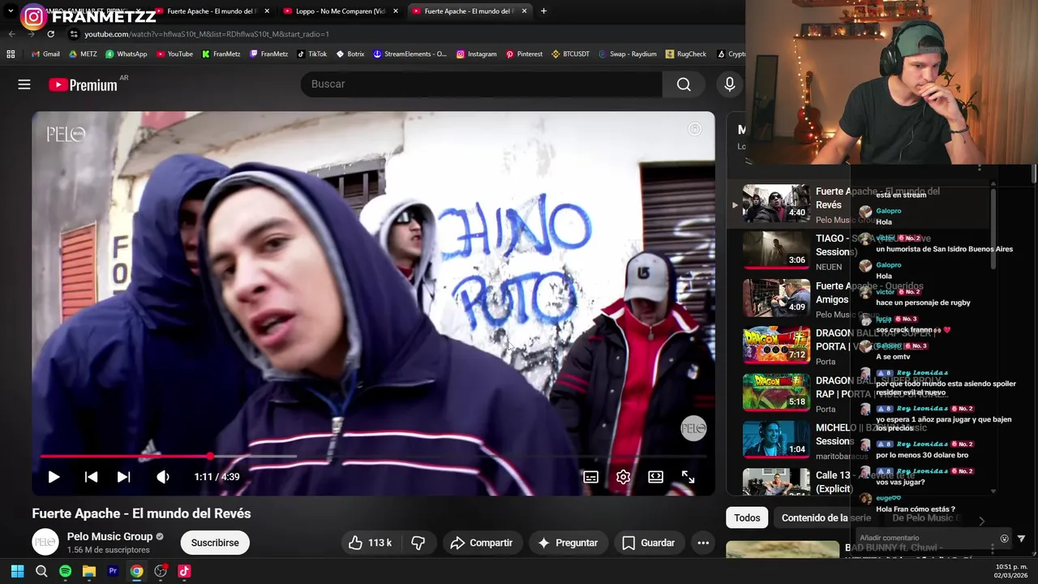Close the Loppo - No Me Comparen tab
Screen dimensions: 1038x584
[x=396, y=11]
